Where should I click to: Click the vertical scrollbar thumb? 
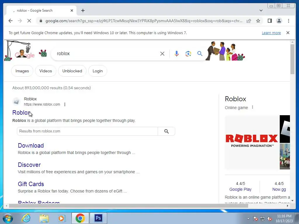[293, 59]
